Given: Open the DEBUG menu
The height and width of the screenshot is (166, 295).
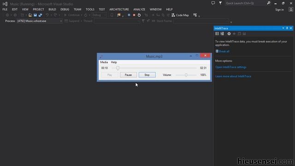Looking at the screenshot, I should [x=65, y=9].
